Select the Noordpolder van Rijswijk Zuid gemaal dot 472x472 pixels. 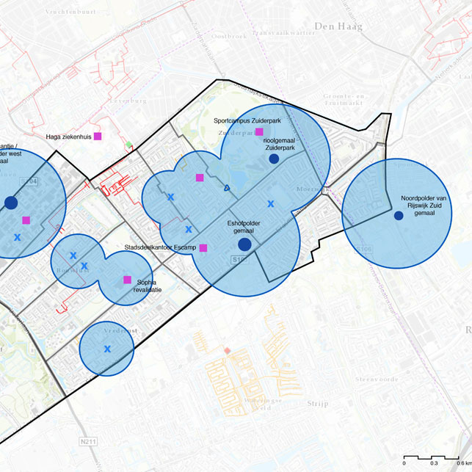(398, 216)
